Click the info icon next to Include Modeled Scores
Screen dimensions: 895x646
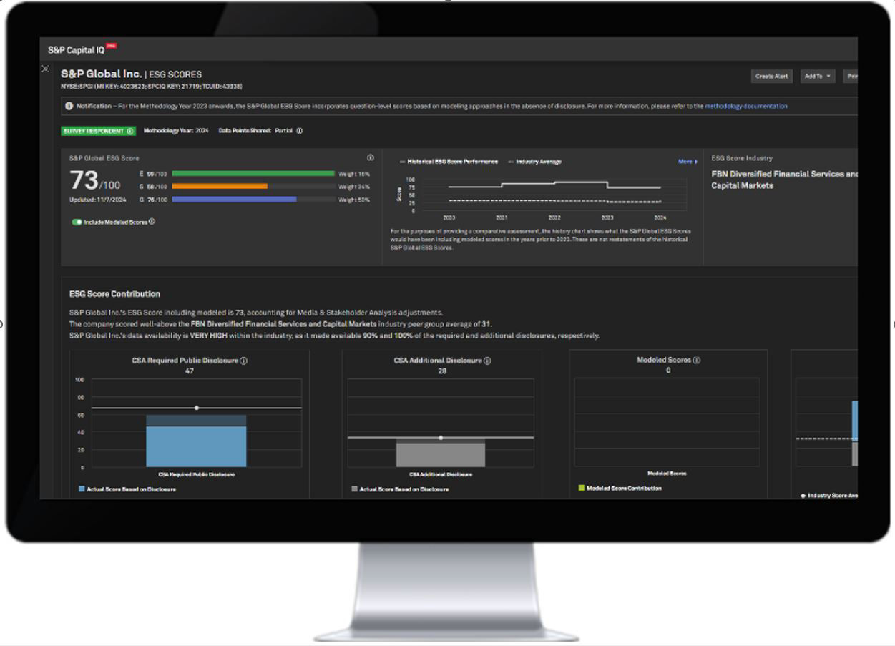[152, 222]
